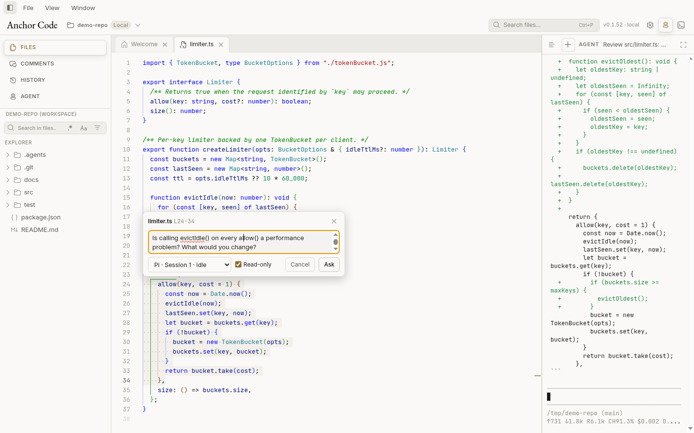Open the search filter options icon
The image size is (694, 433).
97,128
